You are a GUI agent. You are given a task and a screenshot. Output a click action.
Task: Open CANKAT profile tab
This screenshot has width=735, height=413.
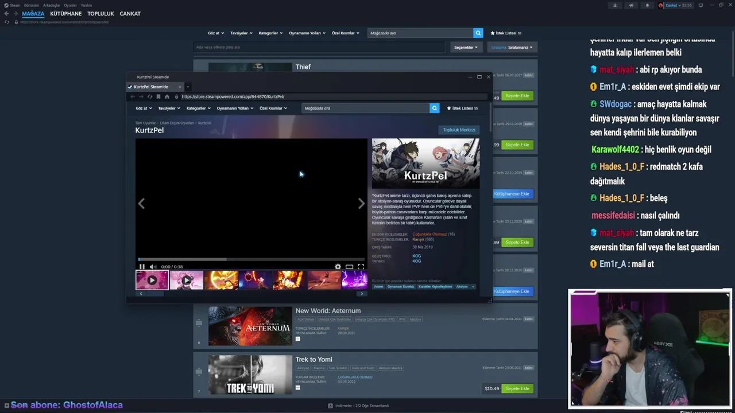[x=130, y=13]
